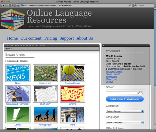Open the Manage Students link
Screen dimensions: 156x132
114,71
